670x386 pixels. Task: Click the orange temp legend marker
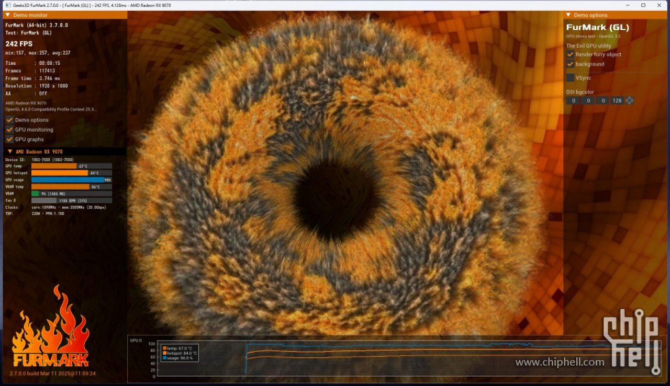[x=165, y=348]
